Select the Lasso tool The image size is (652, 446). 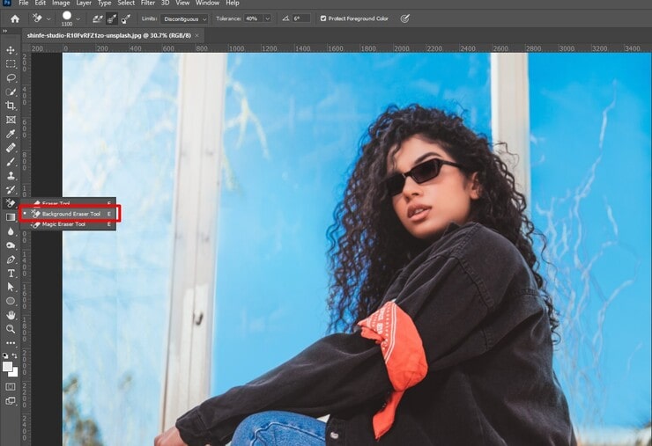pos(11,77)
